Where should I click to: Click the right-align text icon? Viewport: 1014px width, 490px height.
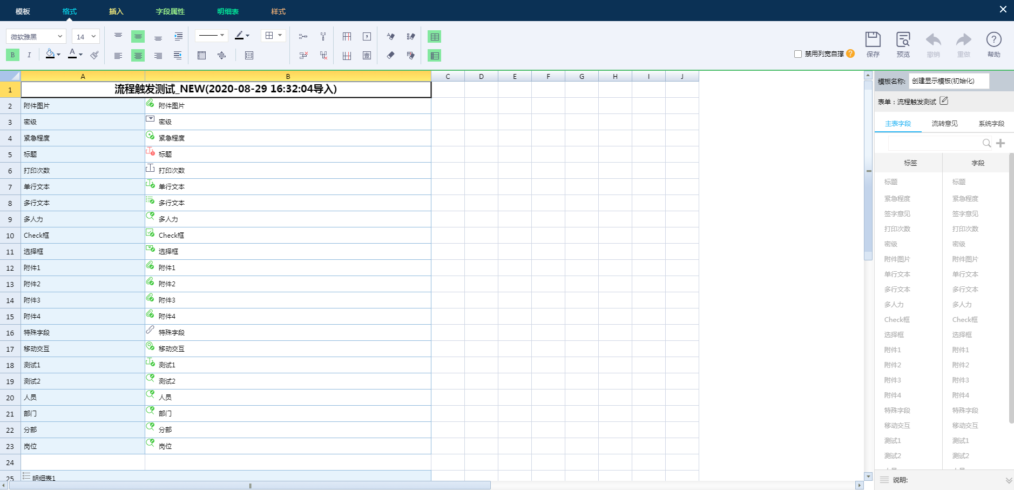click(x=158, y=56)
